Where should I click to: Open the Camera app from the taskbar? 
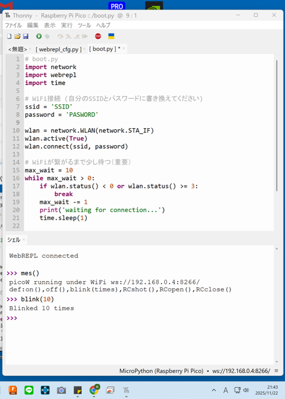pyautogui.click(x=61, y=390)
